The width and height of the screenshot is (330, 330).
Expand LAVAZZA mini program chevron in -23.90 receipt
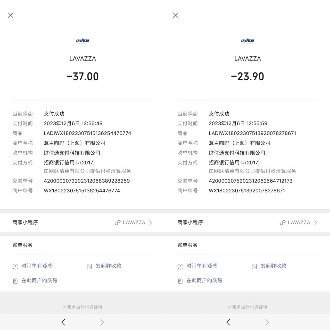tap(316, 222)
